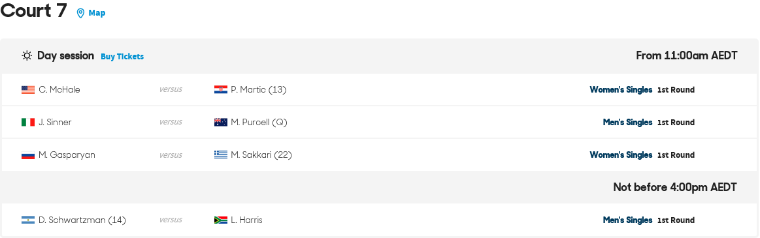Open the Court 7 Map link
The height and width of the screenshot is (238, 760).
[x=97, y=13]
